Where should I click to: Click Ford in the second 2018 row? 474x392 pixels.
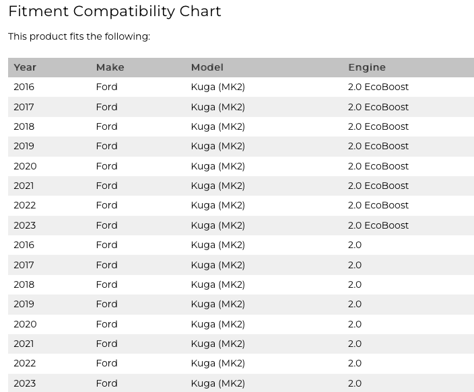click(x=106, y=284)
